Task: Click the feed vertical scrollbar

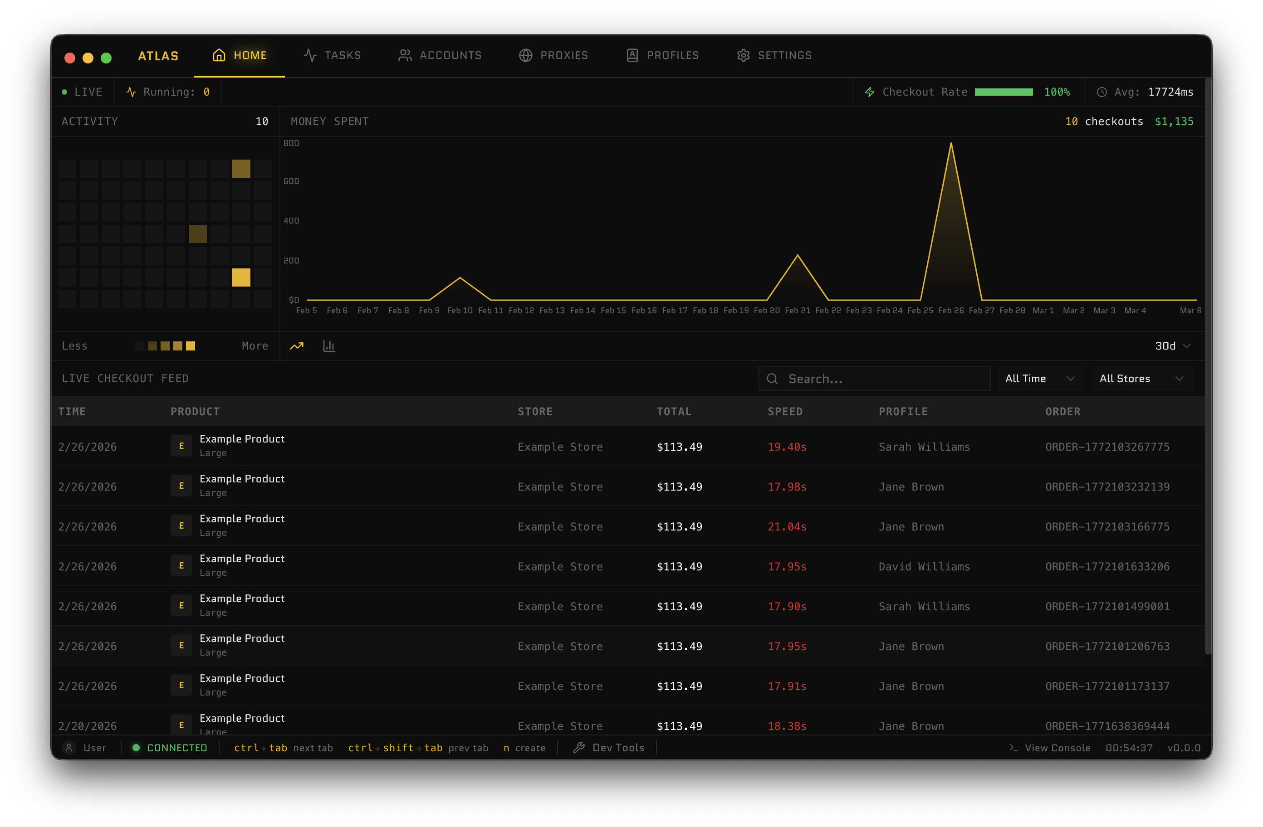Action: click(x=1208, y=366)
